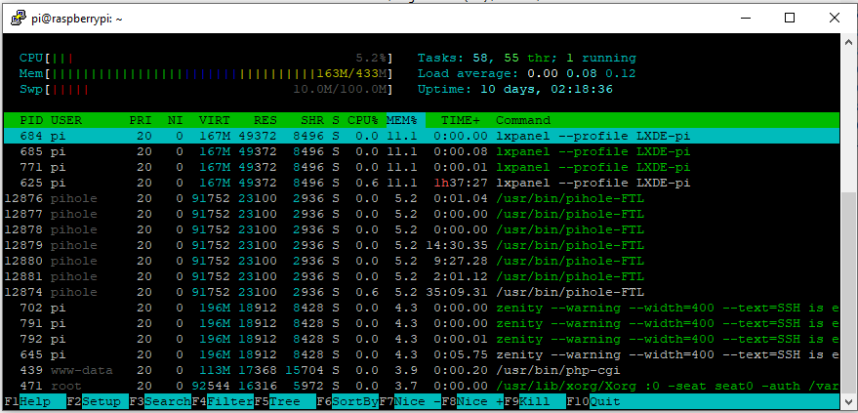The width and height of the screenshot is (858, 413).
Task: Click the Command column header
Action: pos(529,119)
